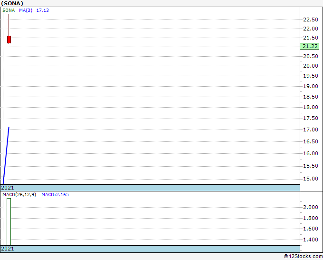This screenshot has width=323, height=260.
Task: Click the (SONA) chart title
Action: pos(12,3)
